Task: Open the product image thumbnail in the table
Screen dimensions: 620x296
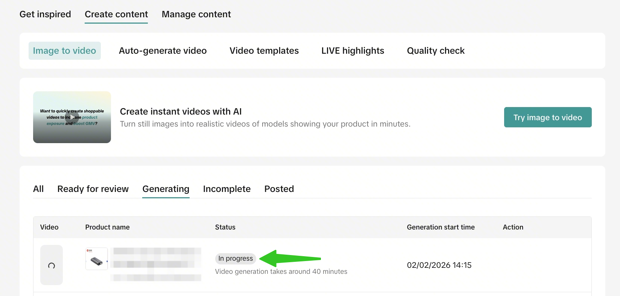Action: pos(97,259)
